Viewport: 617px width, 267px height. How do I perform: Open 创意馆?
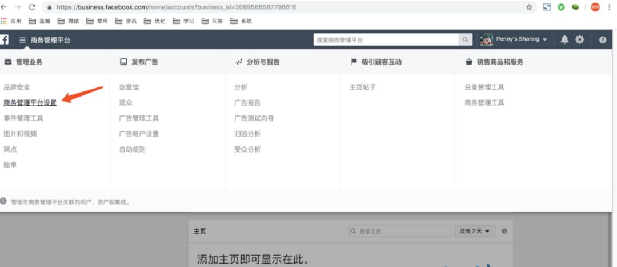pyautogui.click(x=129, y=87)
